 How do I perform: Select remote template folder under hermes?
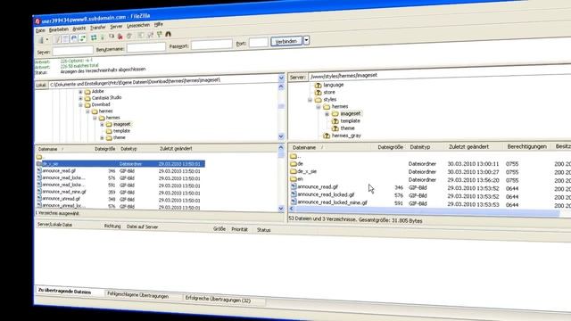tap(350, 121)
